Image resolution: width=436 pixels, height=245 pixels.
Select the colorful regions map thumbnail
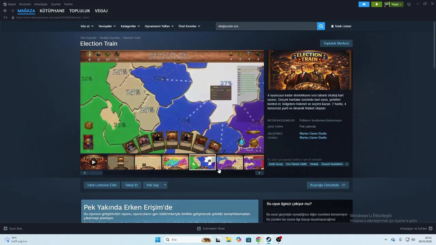click(175, 162)
